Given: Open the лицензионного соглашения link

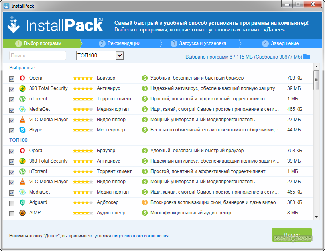Looking at the screenshot, I should [x=140, y=236].
